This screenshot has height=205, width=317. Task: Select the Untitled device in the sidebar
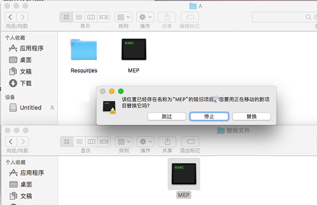point(25,108)
